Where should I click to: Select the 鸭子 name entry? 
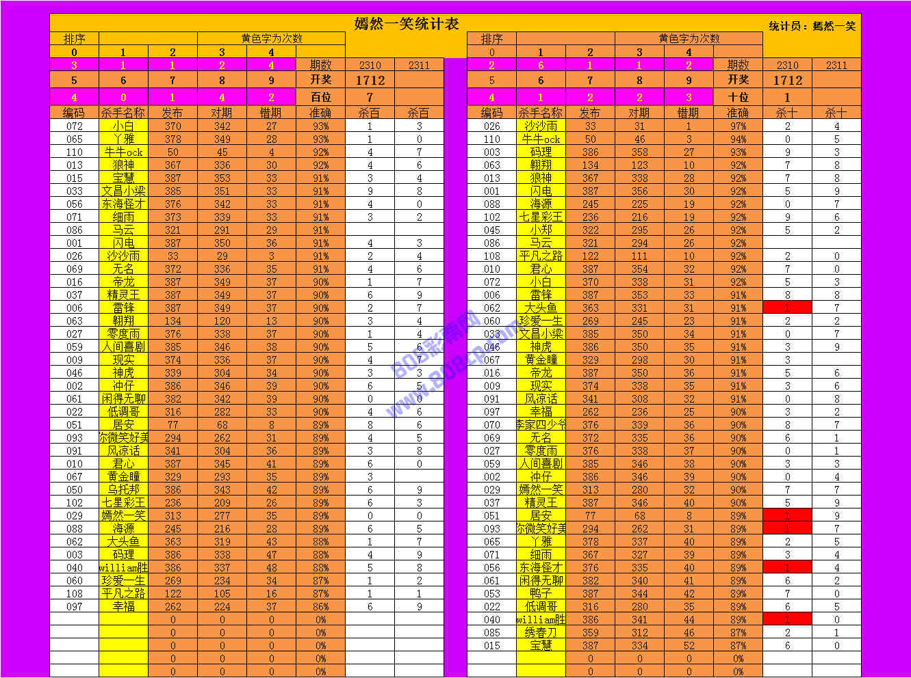[541, 593]
